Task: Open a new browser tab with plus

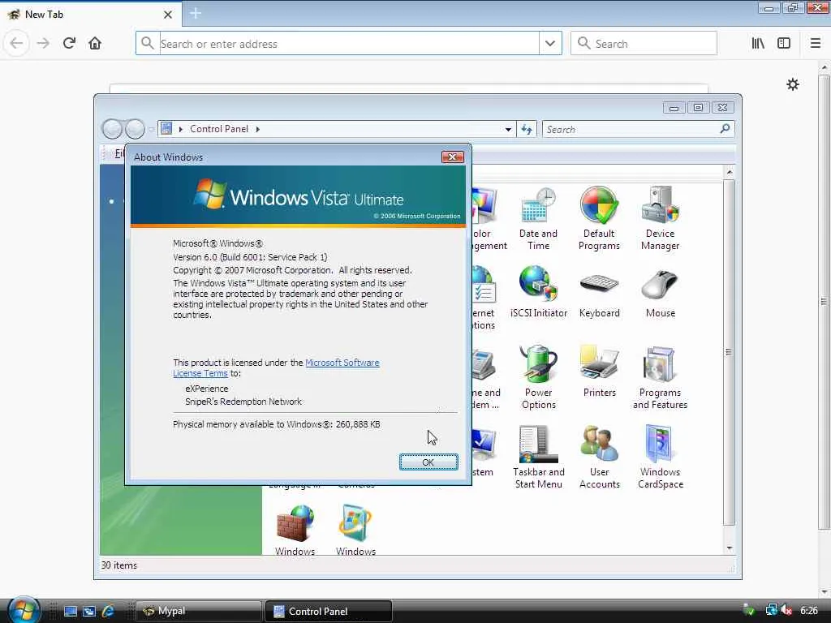Action: pyautogui.click(x=195, y=13)
